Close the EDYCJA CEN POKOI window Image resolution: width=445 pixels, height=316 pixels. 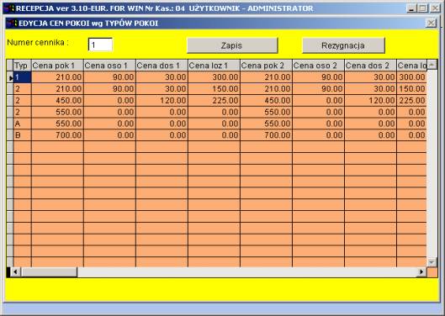[x=431, y=23]
